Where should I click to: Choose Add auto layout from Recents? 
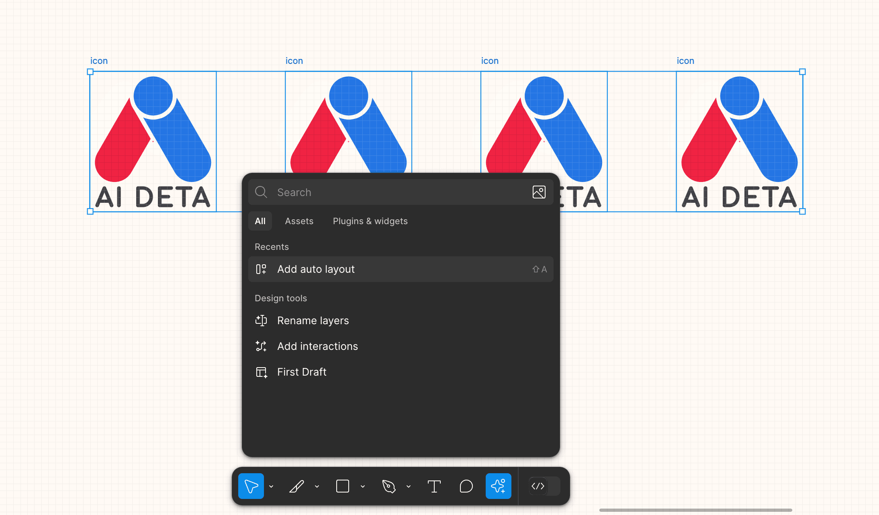(401, 269)
